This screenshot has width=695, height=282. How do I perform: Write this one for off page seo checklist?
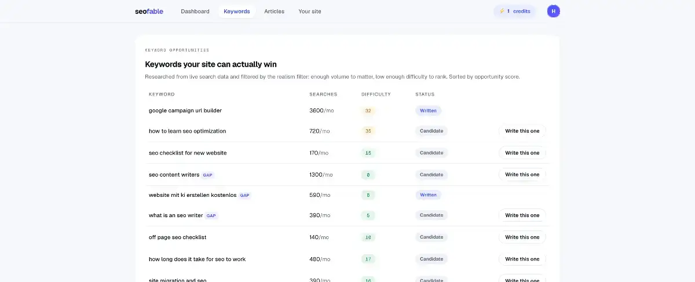click(x=522, y=237)
